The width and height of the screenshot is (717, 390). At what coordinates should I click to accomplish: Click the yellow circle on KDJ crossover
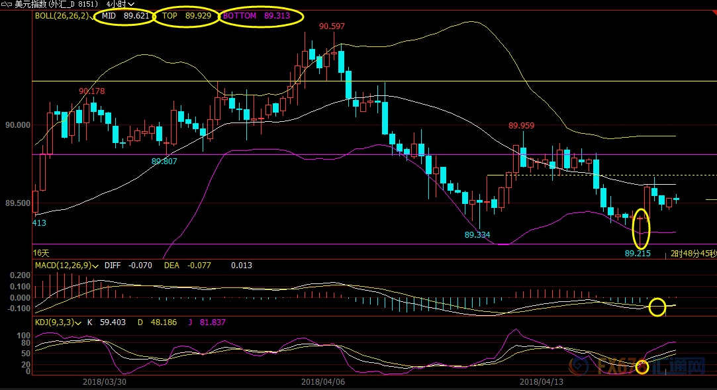click(642, 367)
